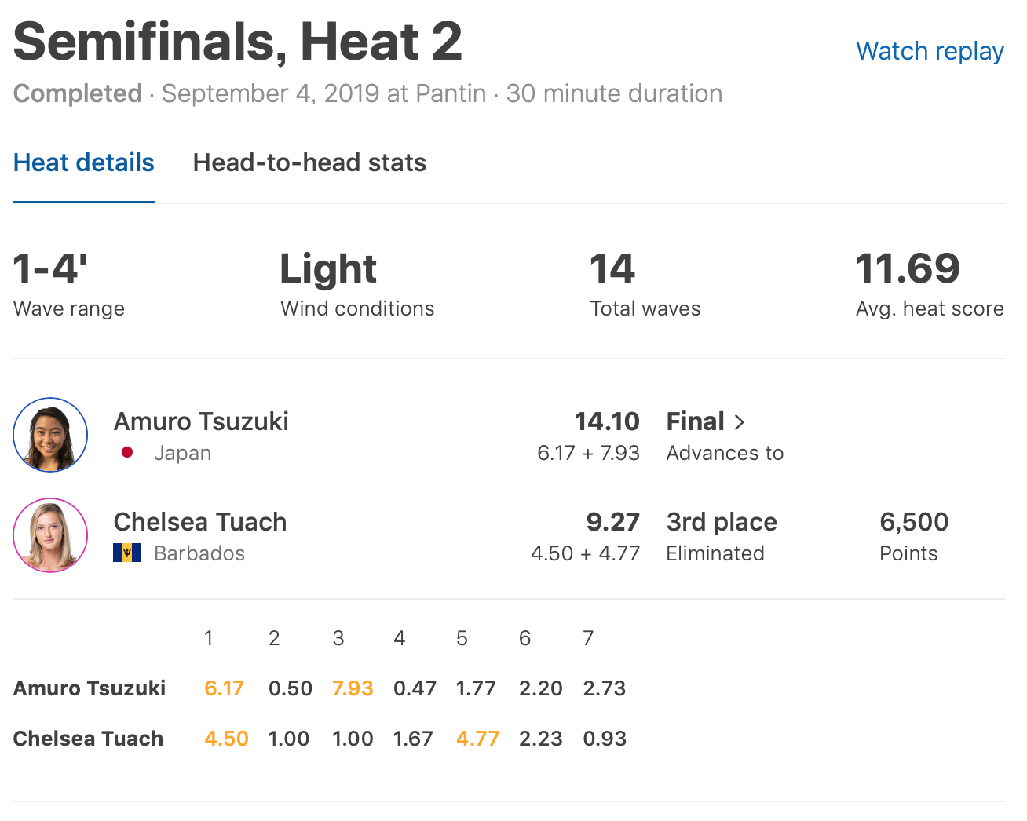Open the Final heat link
Viewport: 1027px width, 821px height.
pyautogui.click(x=696, y=421)
